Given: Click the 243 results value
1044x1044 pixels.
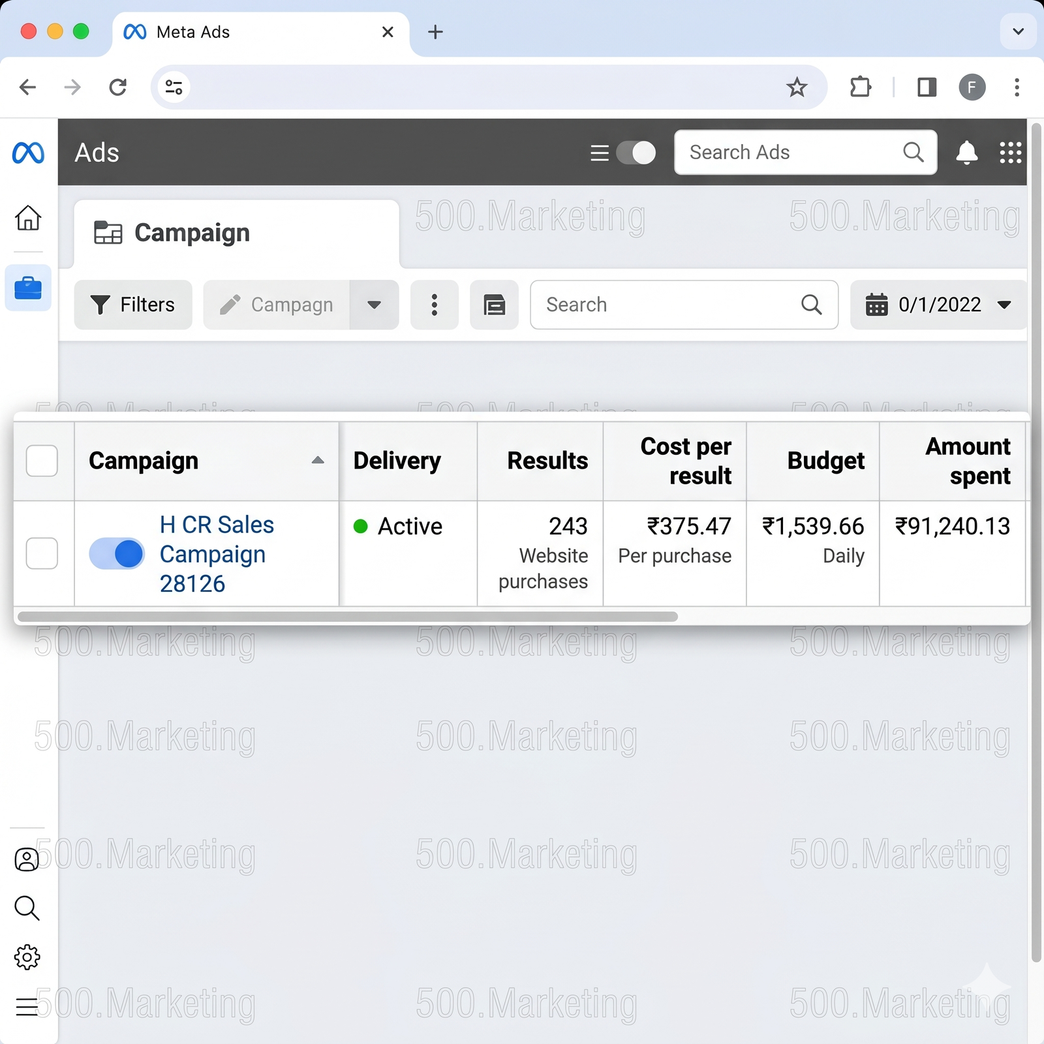Looking at the screenshot, I should point(568,526).
